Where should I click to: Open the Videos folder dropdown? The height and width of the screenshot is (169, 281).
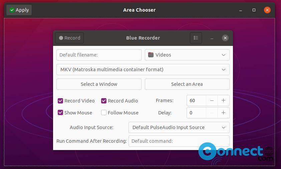point(187,55)
